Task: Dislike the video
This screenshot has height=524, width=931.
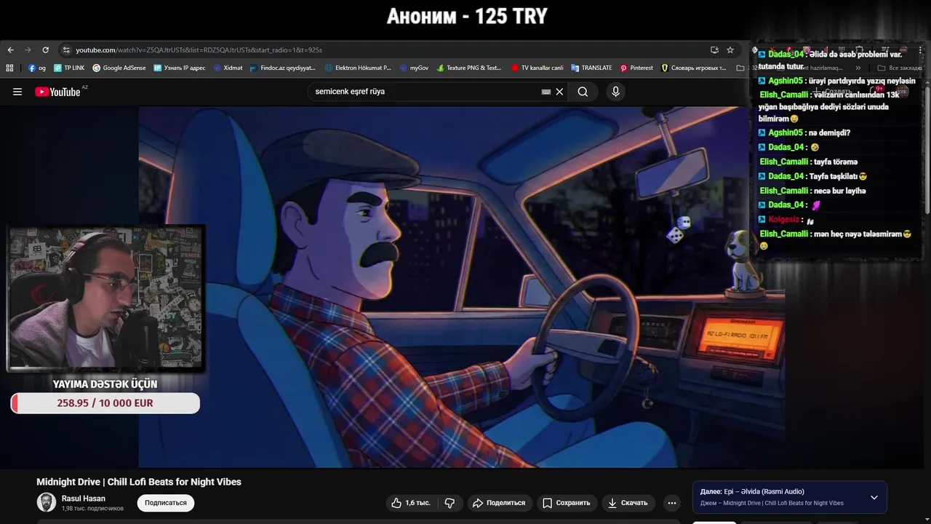Action: [x=449, y=503]
